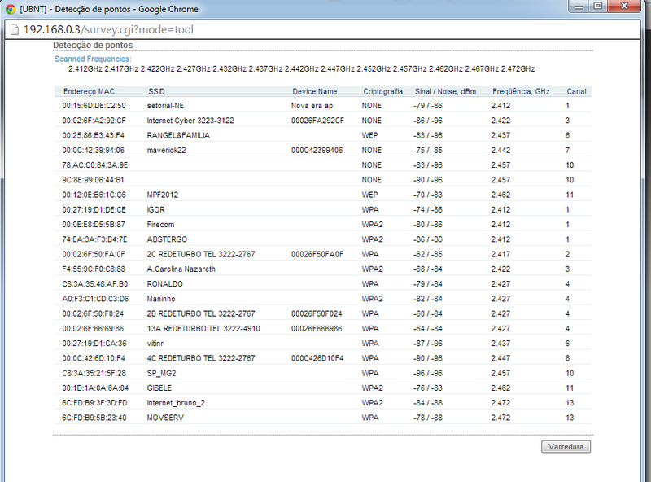Select the A.Carolina Nazareth SSID
The width and height of the screenshot is (651, 482).
[181, 269]
